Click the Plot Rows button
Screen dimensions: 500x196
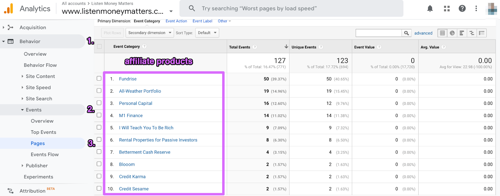coord(112,33)
